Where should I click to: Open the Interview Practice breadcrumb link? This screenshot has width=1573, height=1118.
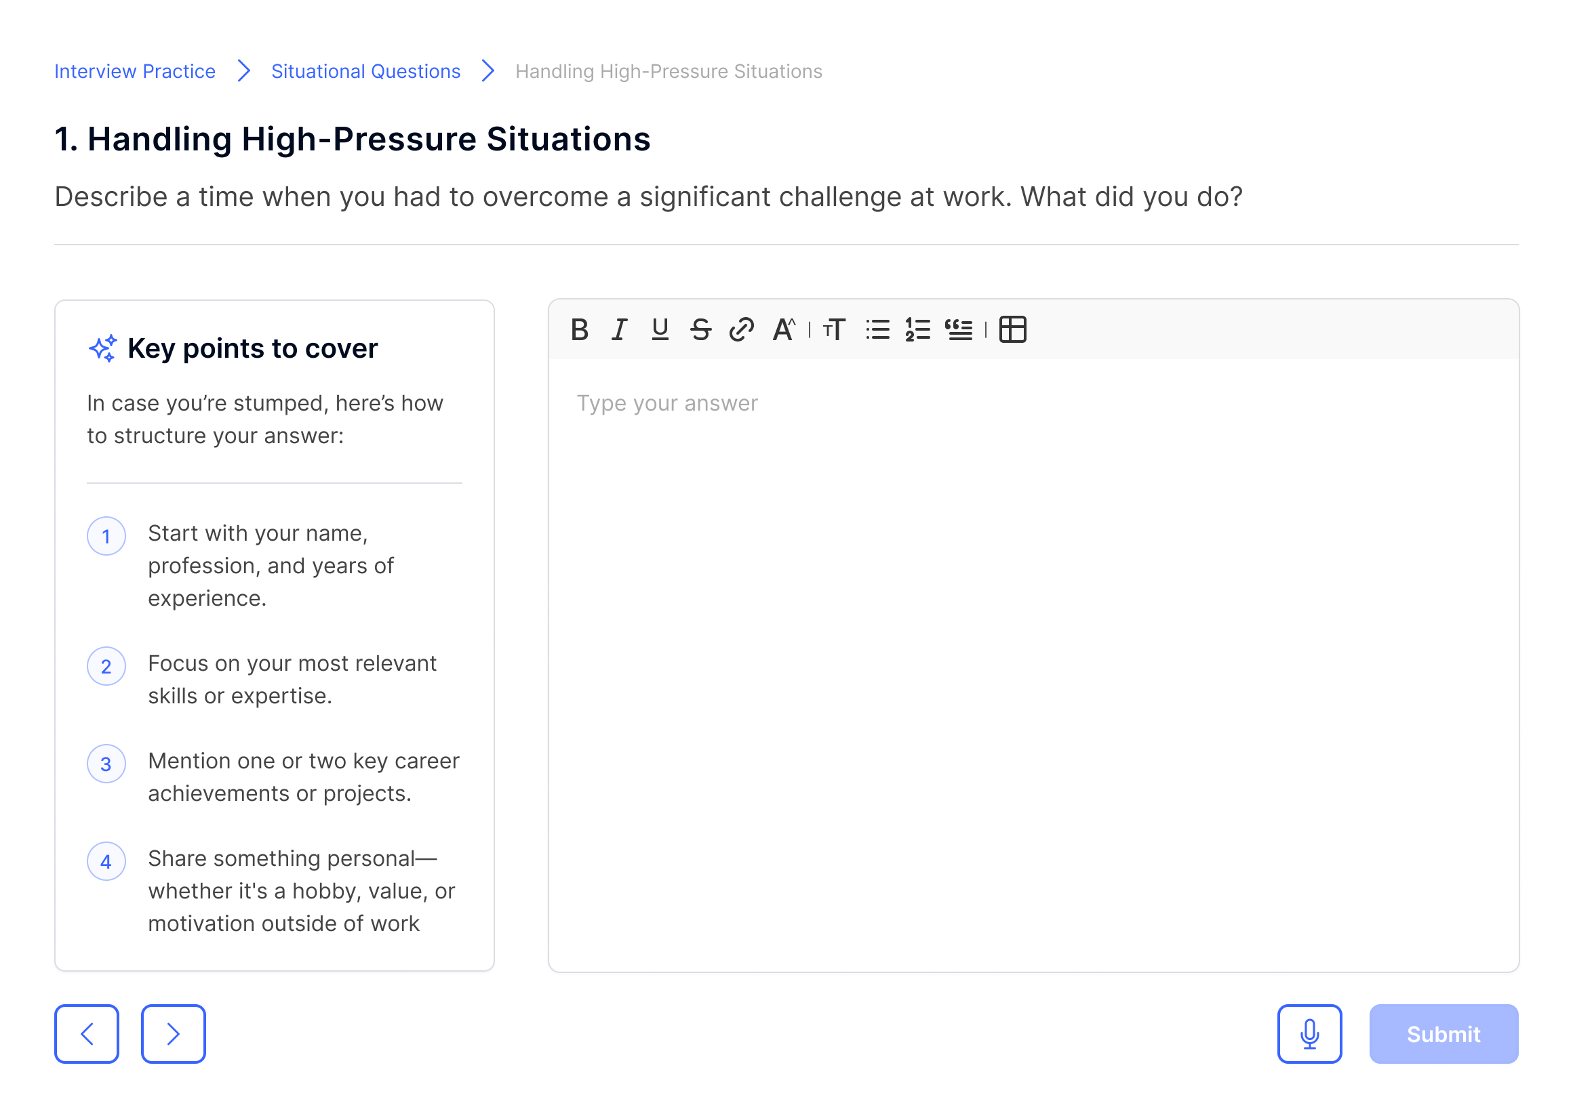tap(135, 72)
